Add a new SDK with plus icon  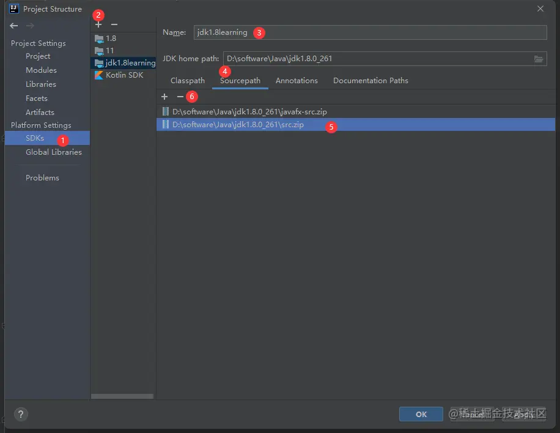click(98, 24)
